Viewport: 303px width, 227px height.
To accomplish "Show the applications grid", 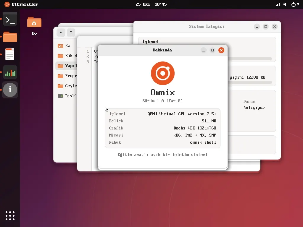I will click(x=10, y=215).
